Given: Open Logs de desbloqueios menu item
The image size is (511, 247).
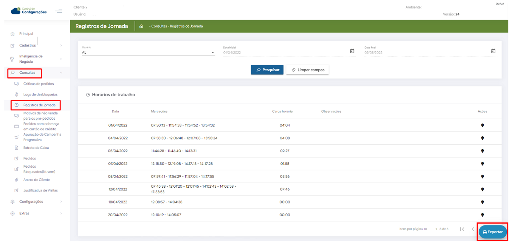Looking at the screenshot, I should coord(40,94).
